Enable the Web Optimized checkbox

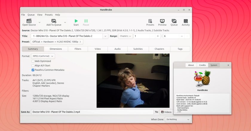point(33,61)
